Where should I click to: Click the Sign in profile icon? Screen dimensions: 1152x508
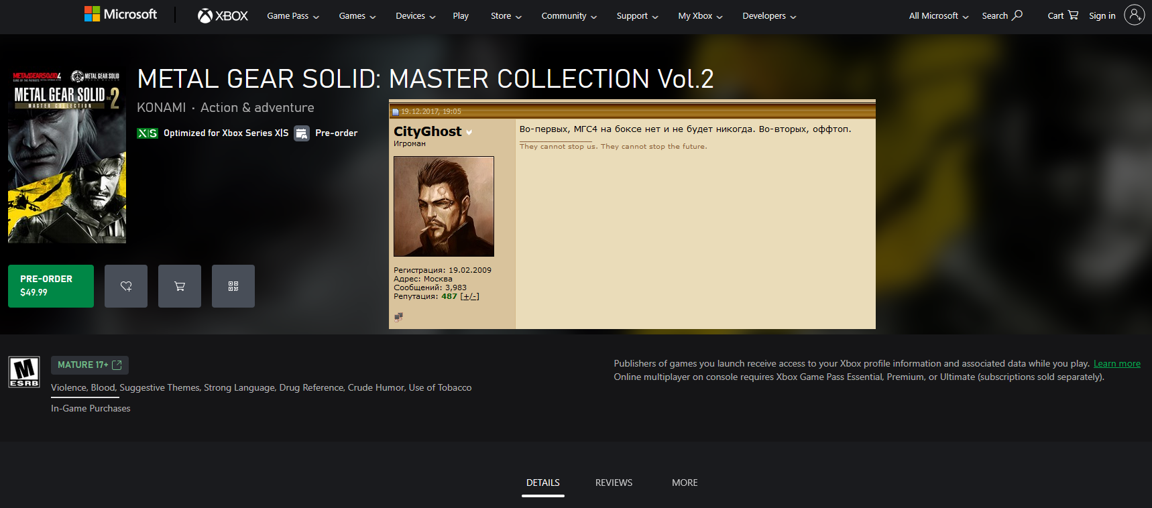pyautogui.click(x=1134, y=15)
